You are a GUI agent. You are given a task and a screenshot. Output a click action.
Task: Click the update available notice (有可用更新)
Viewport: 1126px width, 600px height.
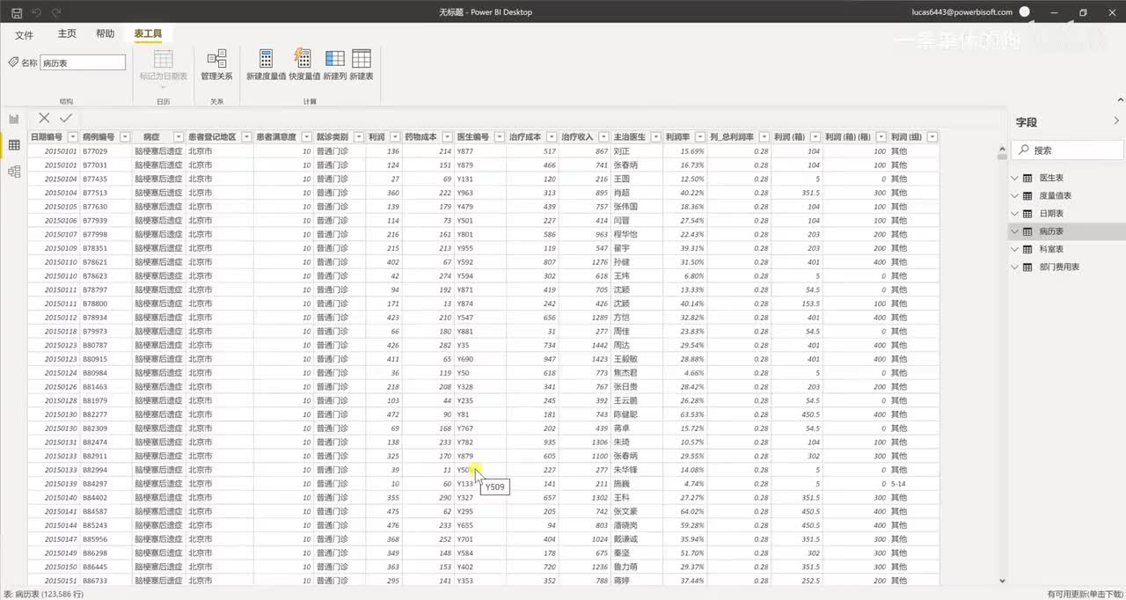[x=1084, y=595]
